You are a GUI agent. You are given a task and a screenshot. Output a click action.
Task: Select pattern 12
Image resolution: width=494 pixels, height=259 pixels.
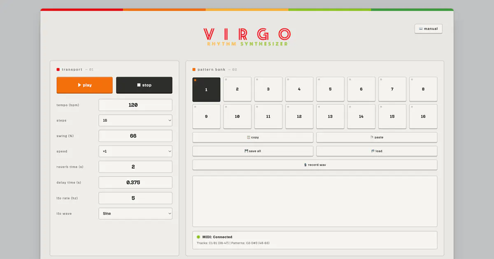tap(299, 117)
